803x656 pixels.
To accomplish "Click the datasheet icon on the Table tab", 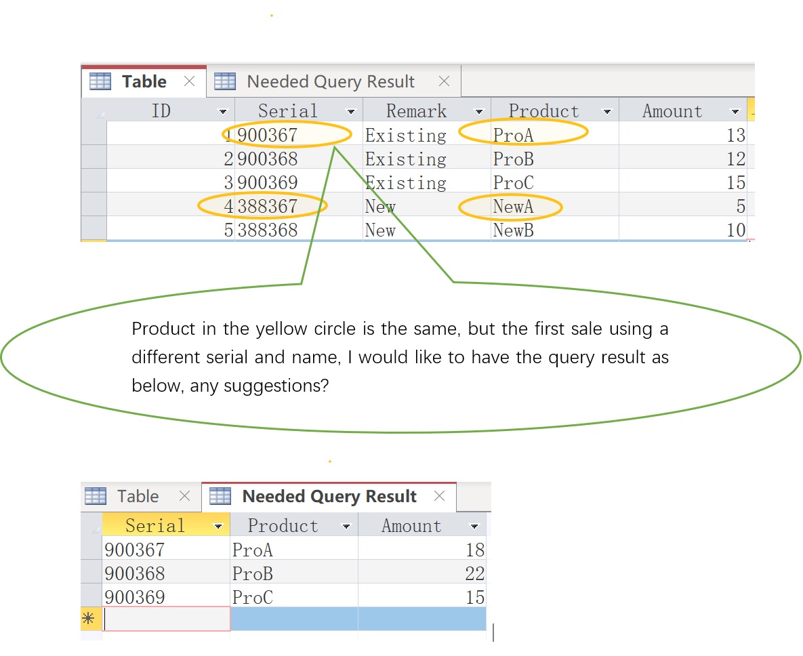I will 100,81.
